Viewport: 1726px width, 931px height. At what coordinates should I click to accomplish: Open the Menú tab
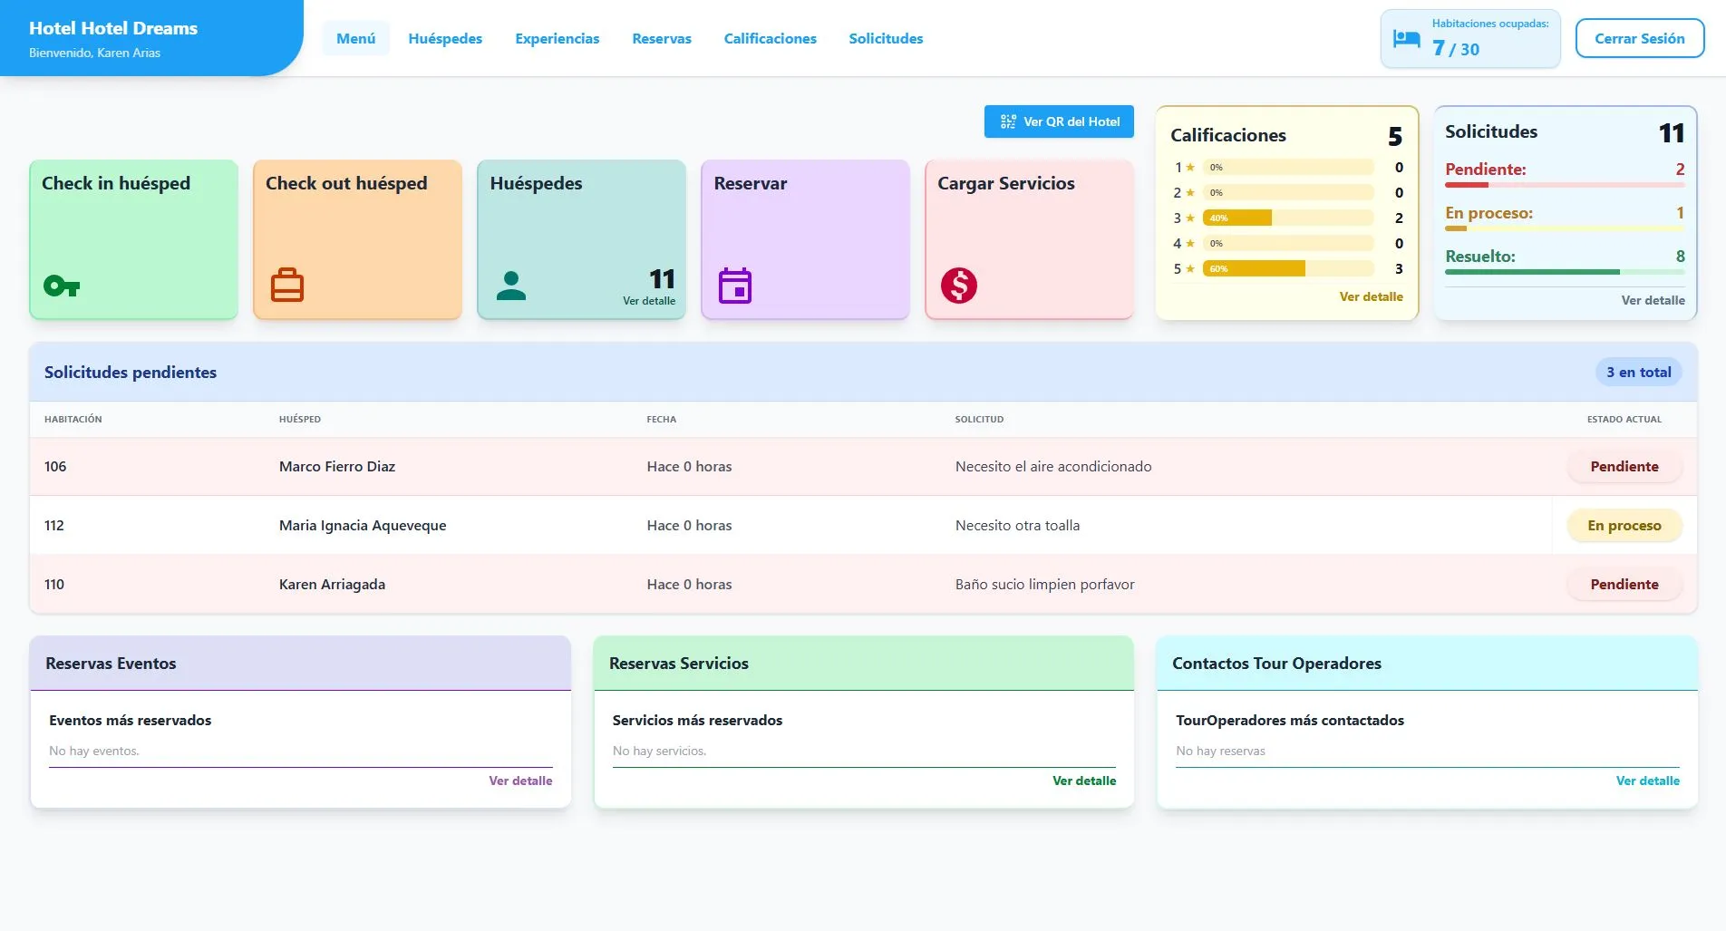point(356,38)
